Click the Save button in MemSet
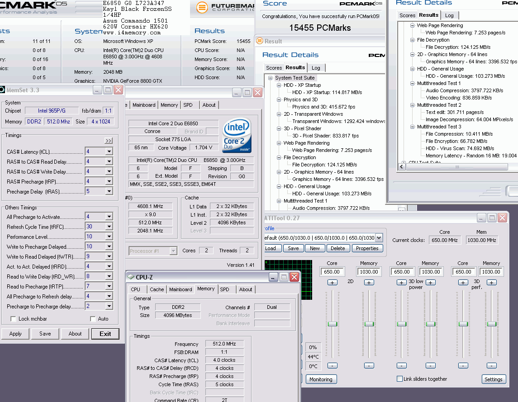This screenshot has width=518, height=402. pyautogui.click(x=45, y=334)
